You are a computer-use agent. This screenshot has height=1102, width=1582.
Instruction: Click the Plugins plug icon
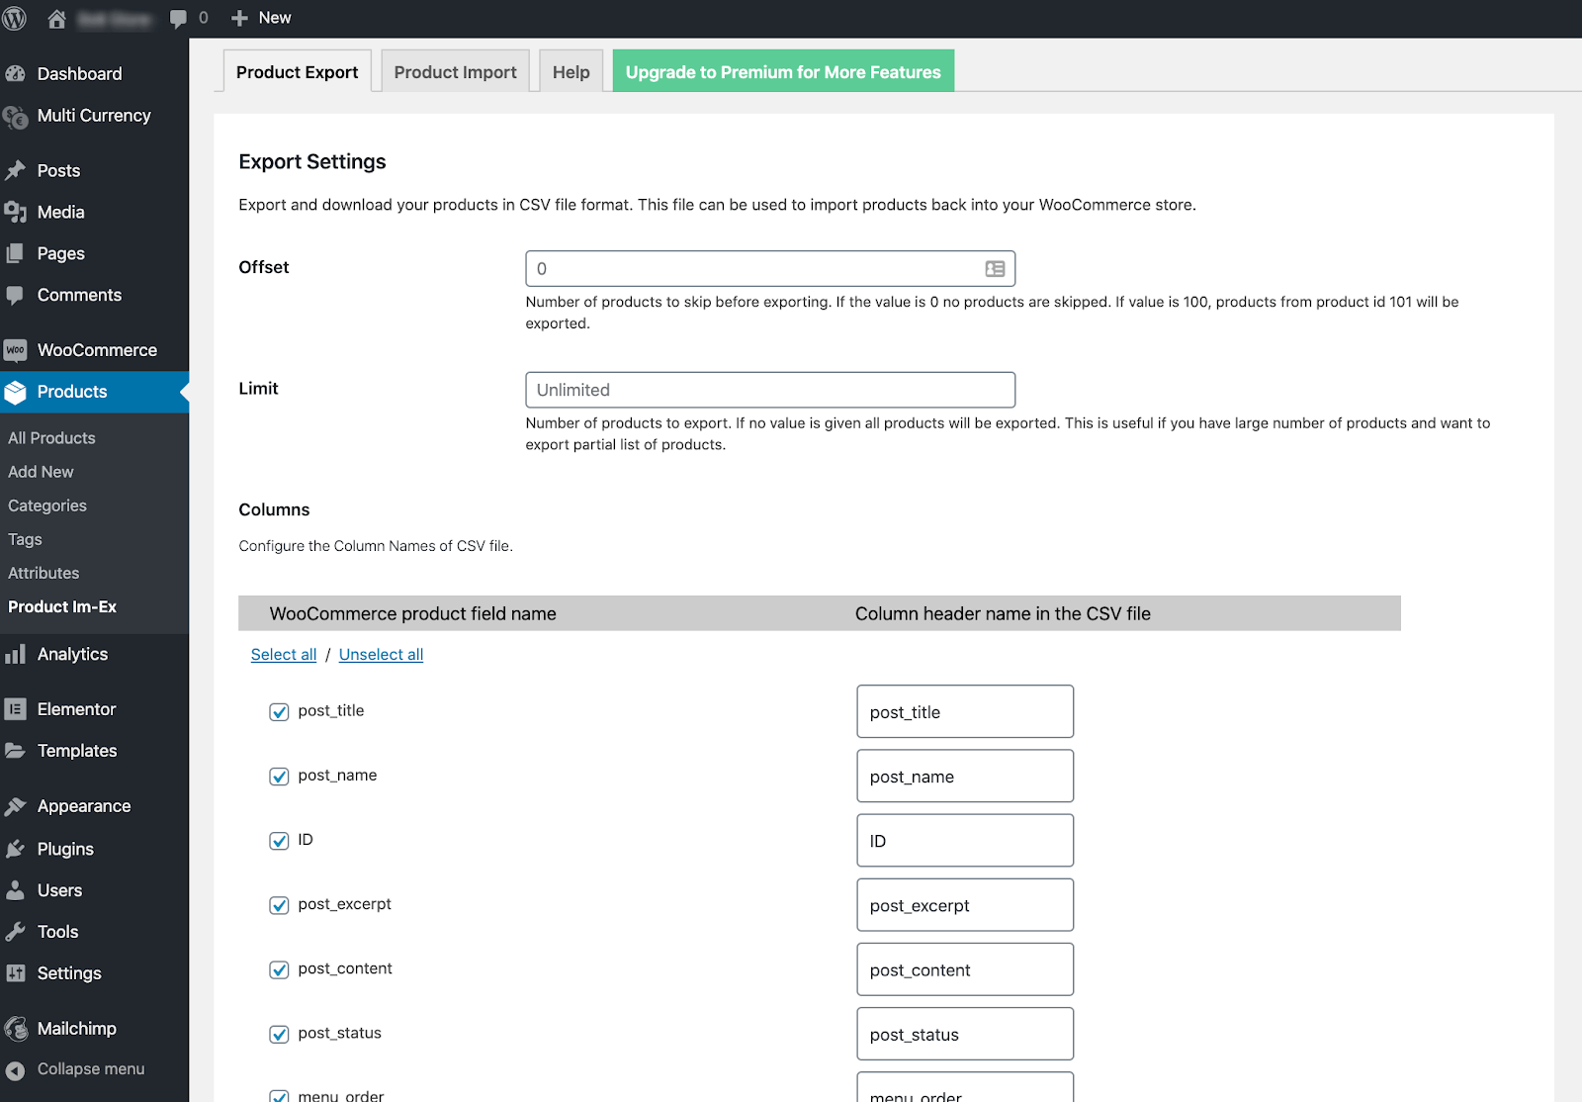[15, 849]
